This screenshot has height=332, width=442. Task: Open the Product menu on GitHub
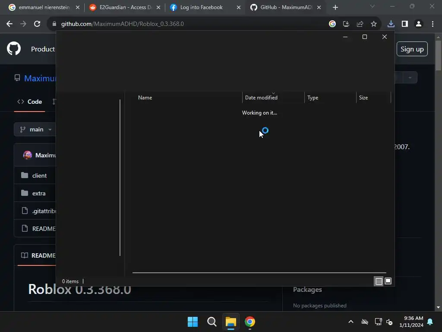43,49
